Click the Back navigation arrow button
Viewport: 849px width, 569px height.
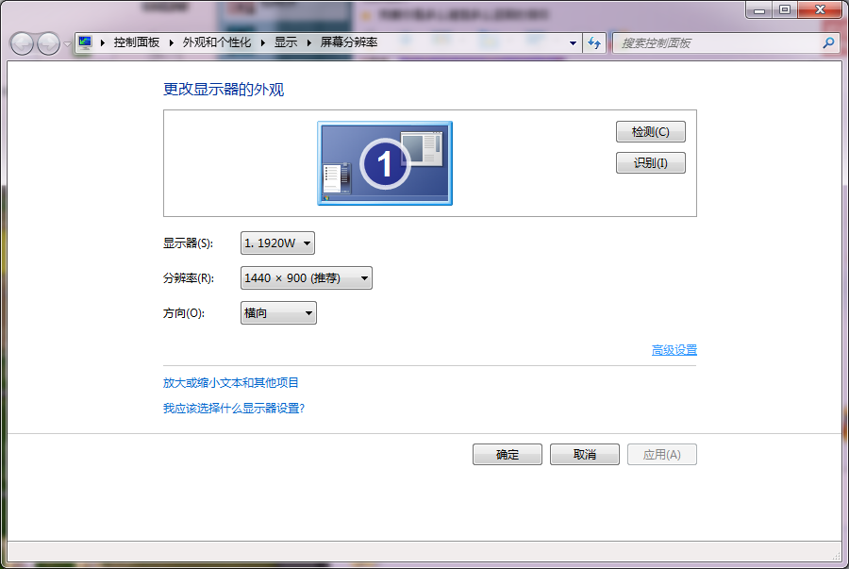pos(23,43)
